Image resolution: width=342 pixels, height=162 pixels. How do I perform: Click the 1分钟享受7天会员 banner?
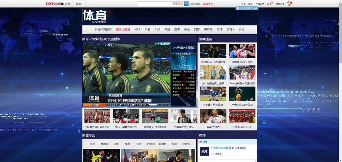(x=247, y=8)
